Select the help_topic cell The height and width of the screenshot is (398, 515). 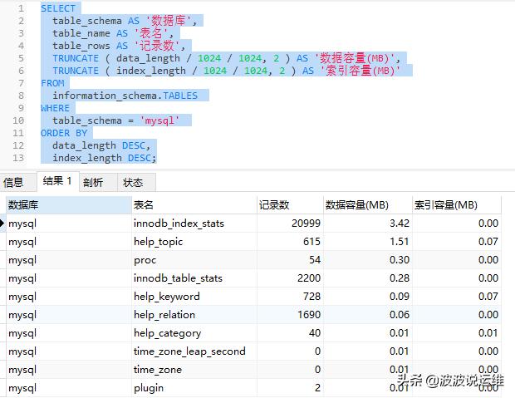click(x=194, y=242)
